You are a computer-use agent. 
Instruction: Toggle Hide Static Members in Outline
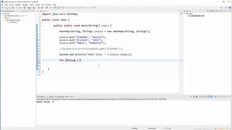coord(216,11)
